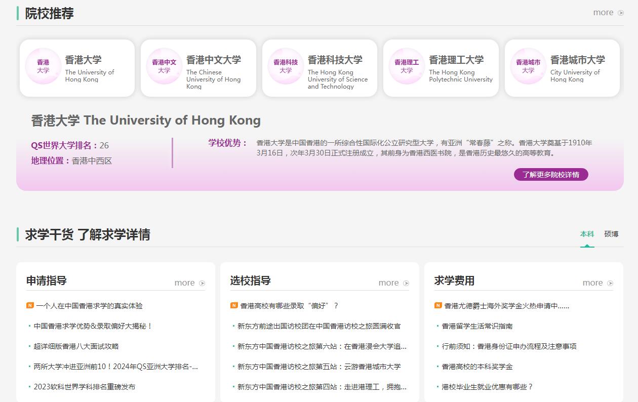
Task: Open article 2023软科世界学科排名重磅发布
Action: click(x=85, y=387)
